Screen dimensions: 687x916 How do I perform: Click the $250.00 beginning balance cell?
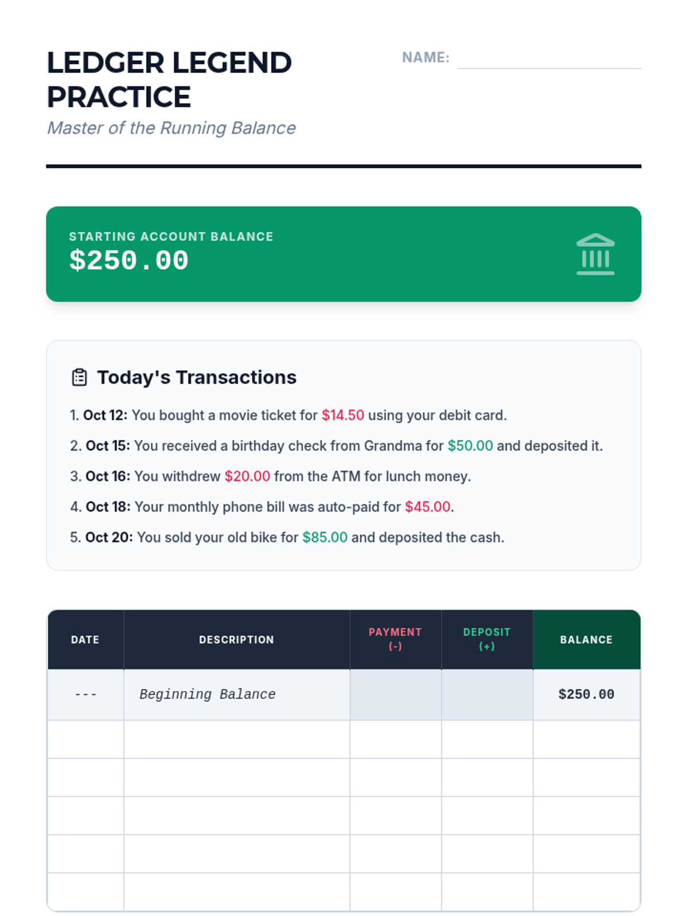[x=587, y=694]
